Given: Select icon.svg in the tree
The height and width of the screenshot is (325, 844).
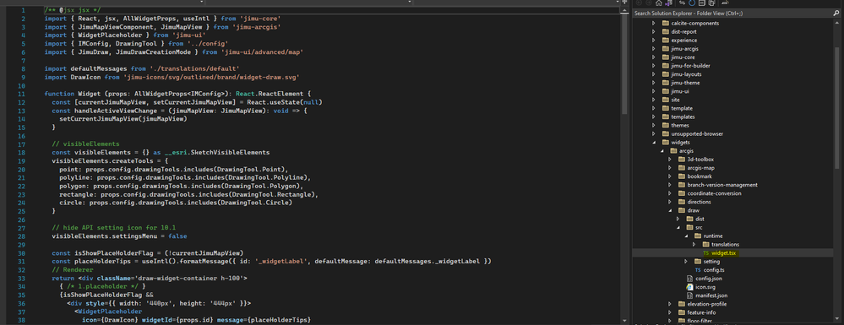Looking at the screenshot, I should [x=705, y=287].
